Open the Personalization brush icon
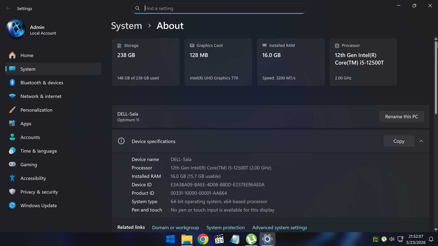Viewport: 438px width, 246px height. coord(12,110)
